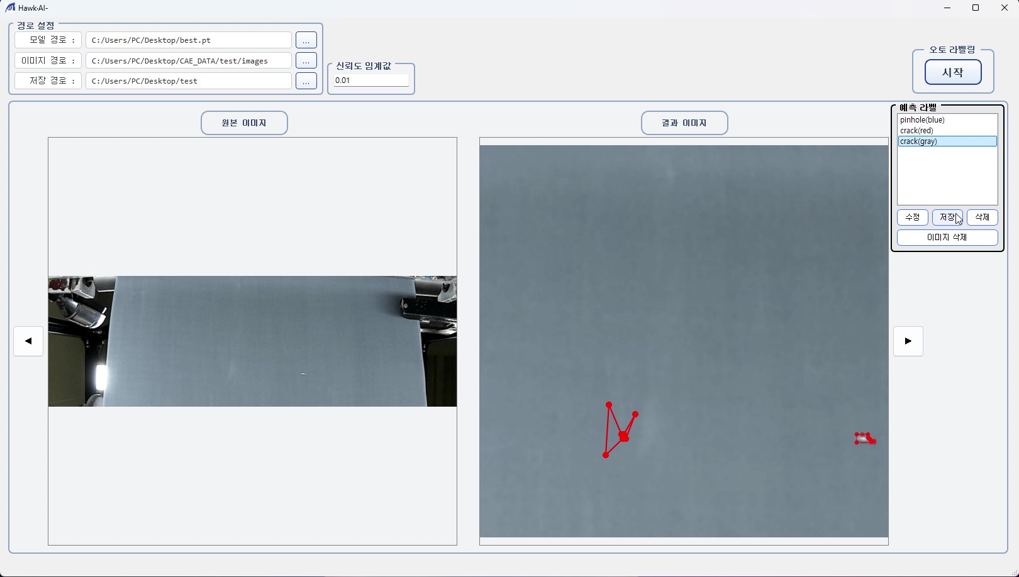Click the image path field CAE_DATA/test/images
Screen dimensions: 1019x577
coord(189,61)
